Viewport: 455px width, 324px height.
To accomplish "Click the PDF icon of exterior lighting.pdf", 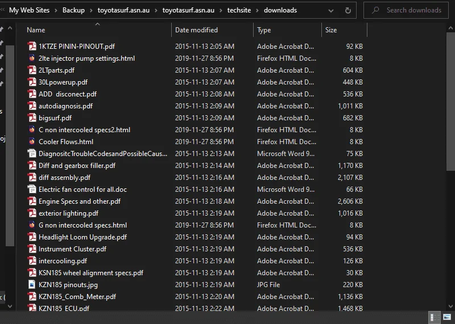I will (32, 213).
